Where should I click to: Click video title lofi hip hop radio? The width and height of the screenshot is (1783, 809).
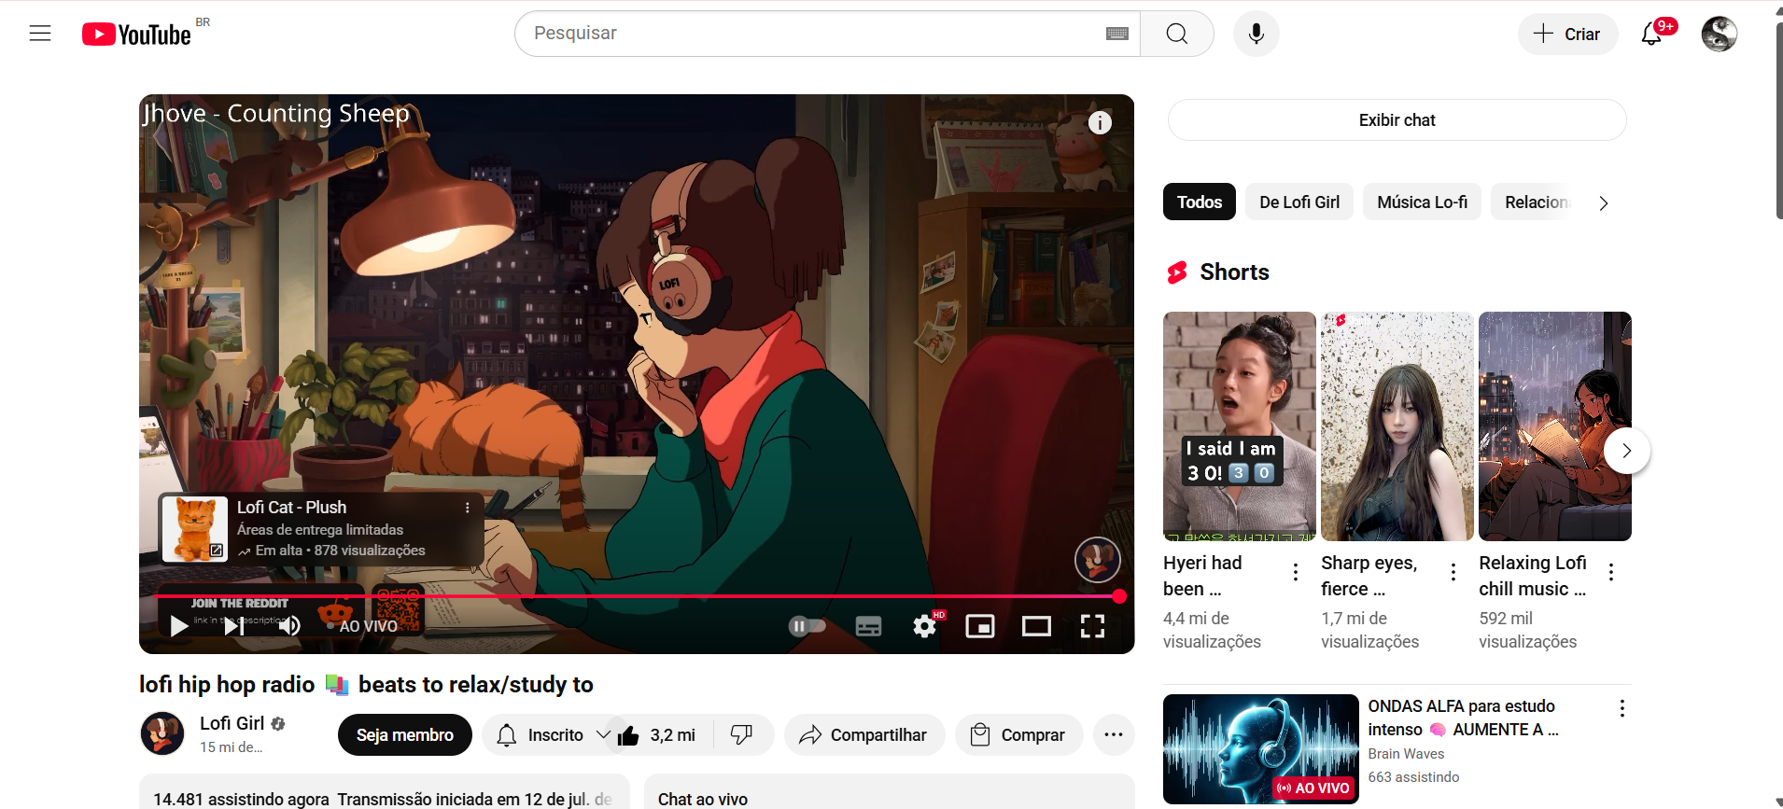366,685
